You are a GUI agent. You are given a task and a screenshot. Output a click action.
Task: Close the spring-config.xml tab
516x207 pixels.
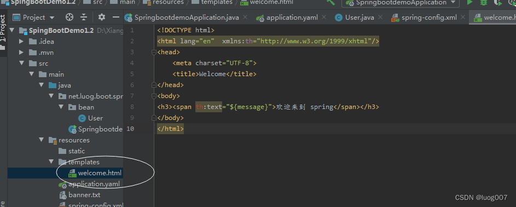(x=463, y=18)
